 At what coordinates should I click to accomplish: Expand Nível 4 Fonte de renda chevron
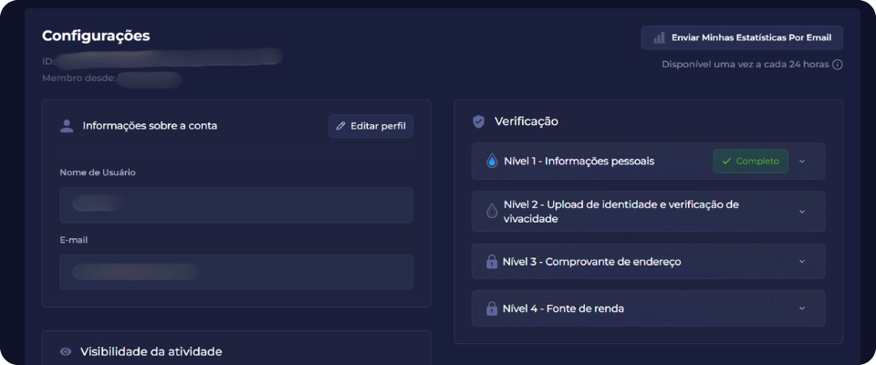(802, 308)
